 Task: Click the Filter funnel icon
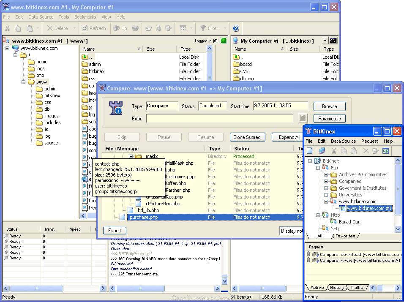pyautogui.click(x=203, y=28)
